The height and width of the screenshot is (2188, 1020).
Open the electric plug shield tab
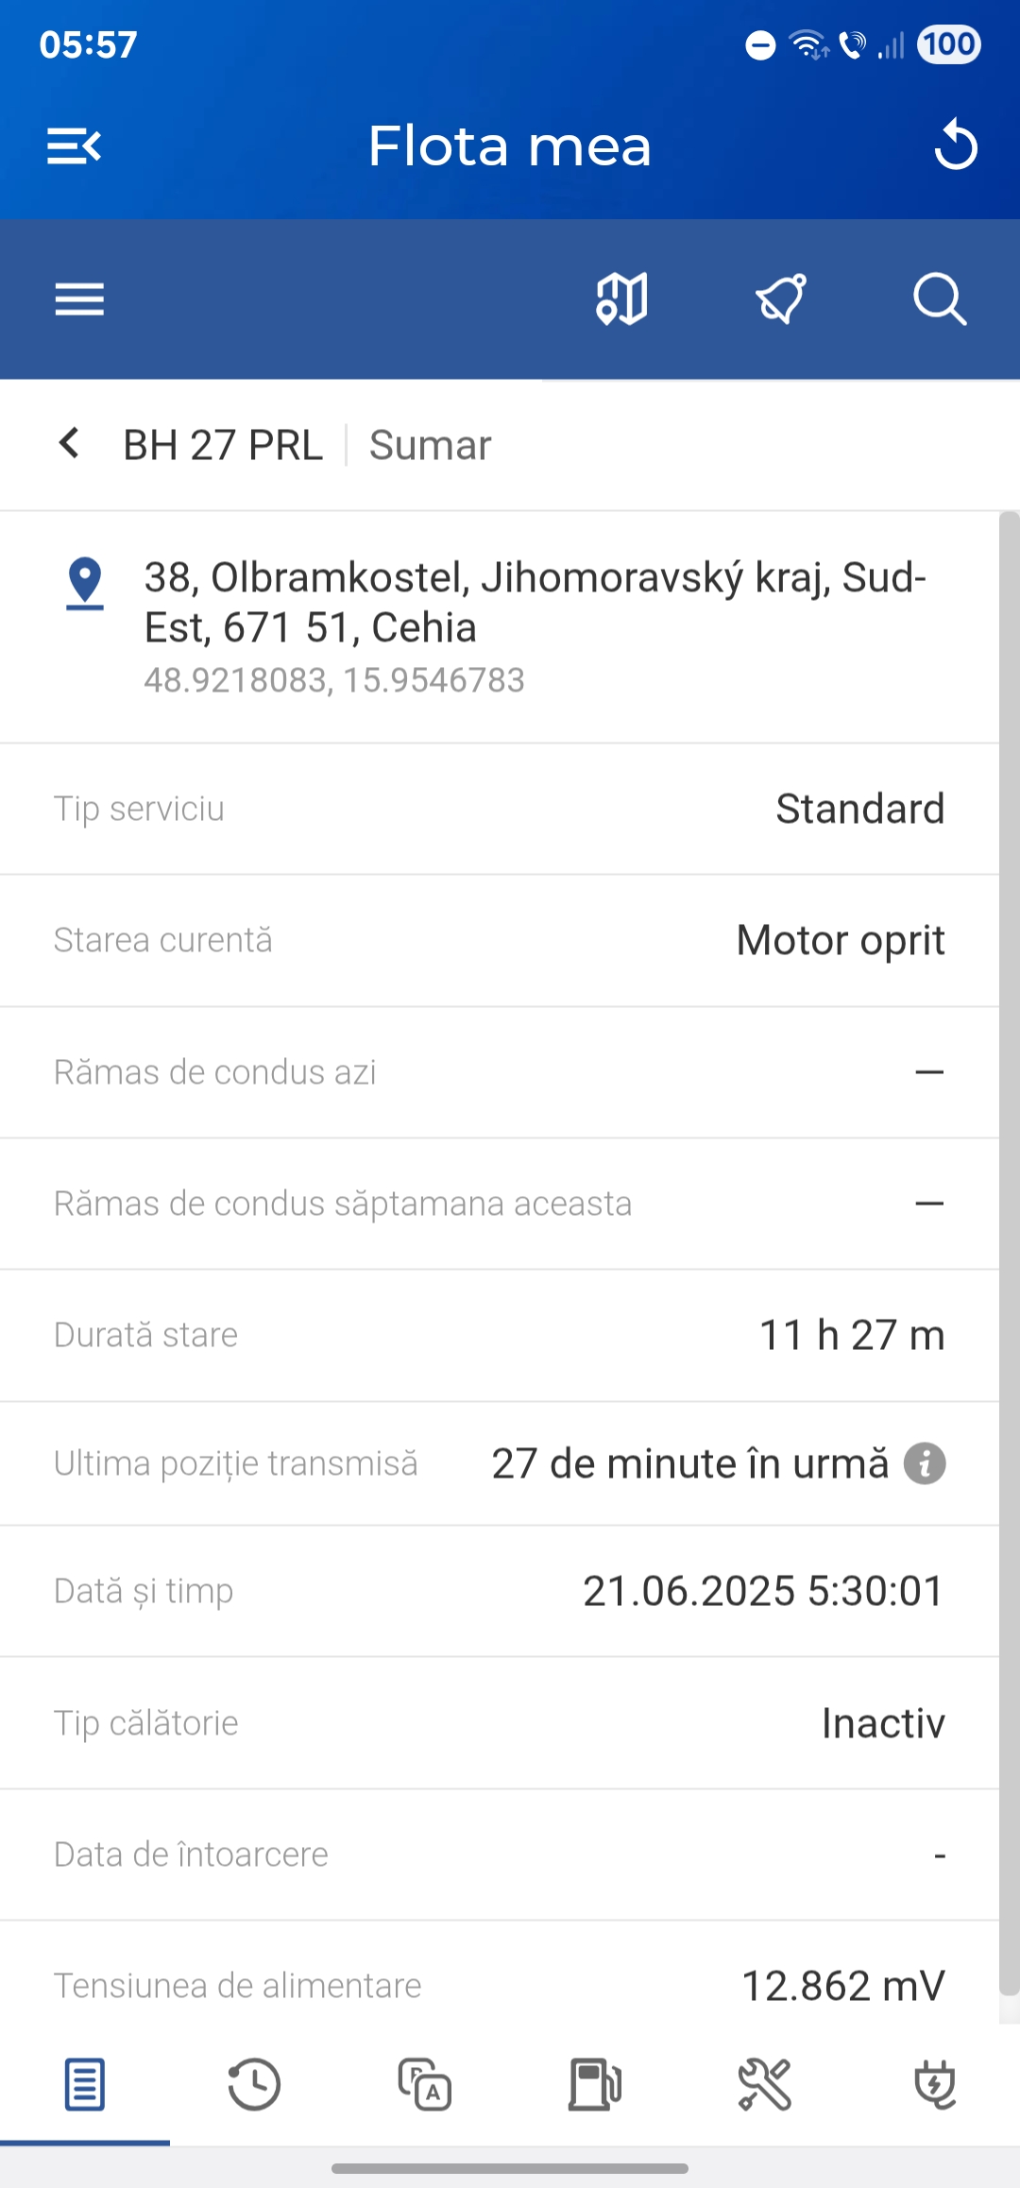point(935,2084)
